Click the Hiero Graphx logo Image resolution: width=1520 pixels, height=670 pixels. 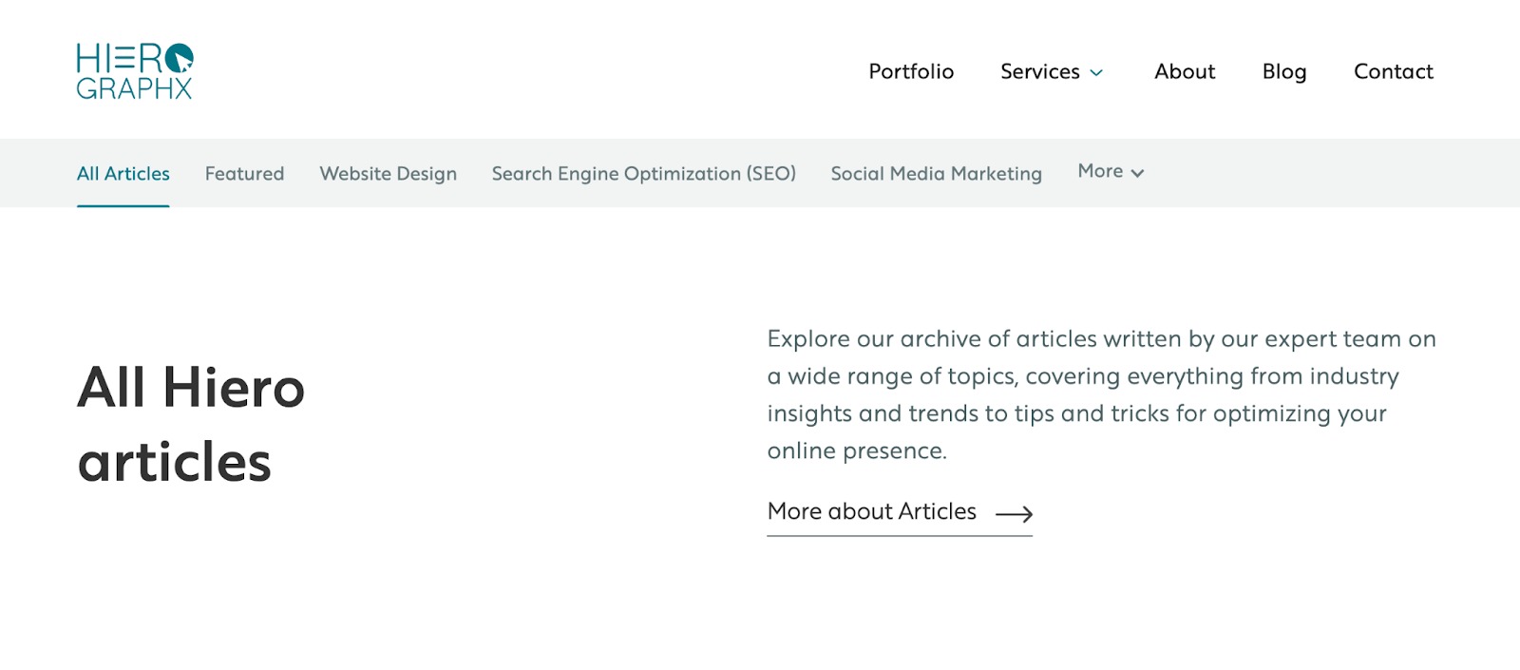pos(134,71)
